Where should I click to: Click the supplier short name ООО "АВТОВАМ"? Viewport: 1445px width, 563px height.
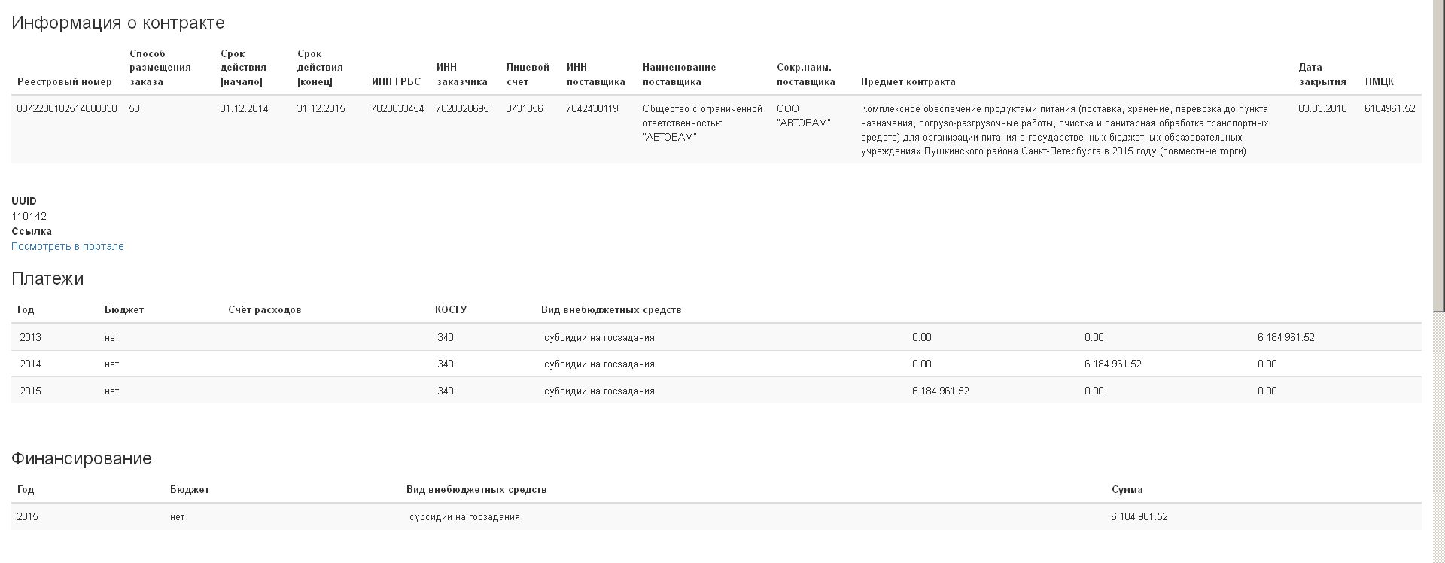[803, 116]
